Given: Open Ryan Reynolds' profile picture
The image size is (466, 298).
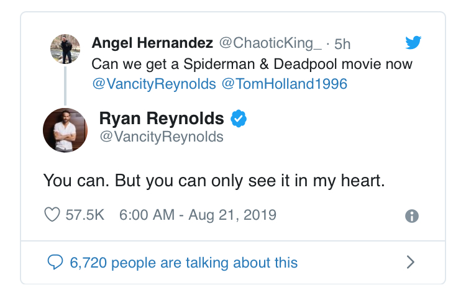Looking at the screenshot, I should coord(65,130).
